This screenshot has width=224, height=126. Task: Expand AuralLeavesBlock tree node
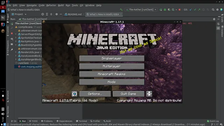(16, 56)
